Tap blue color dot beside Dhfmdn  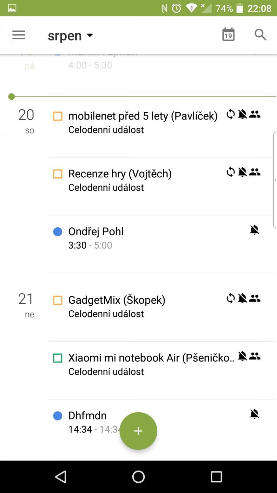click(x=58, y=416)
